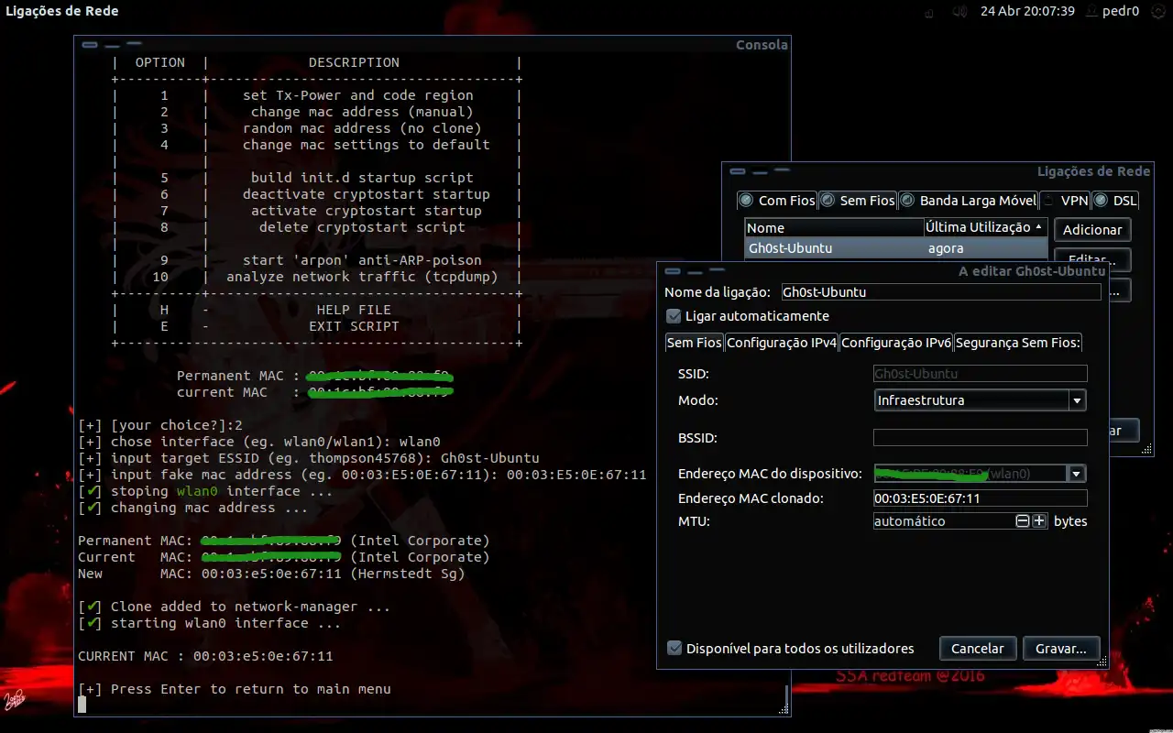
Task: Click the A editar Gh0st-Ubuntu dialog title
Action: (1032, 271)
